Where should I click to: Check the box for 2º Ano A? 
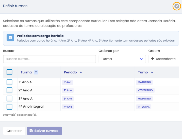[9, 90]
